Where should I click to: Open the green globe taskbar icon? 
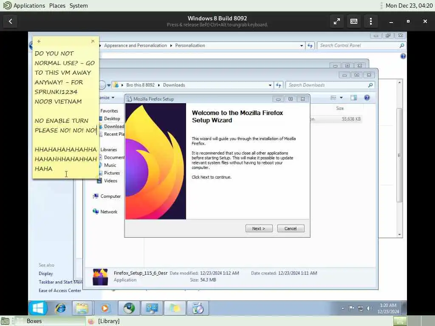[129, 308]
